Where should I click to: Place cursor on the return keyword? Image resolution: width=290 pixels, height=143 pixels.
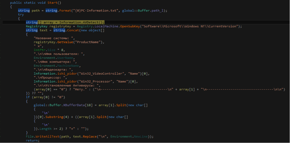(x=33, y=141)
